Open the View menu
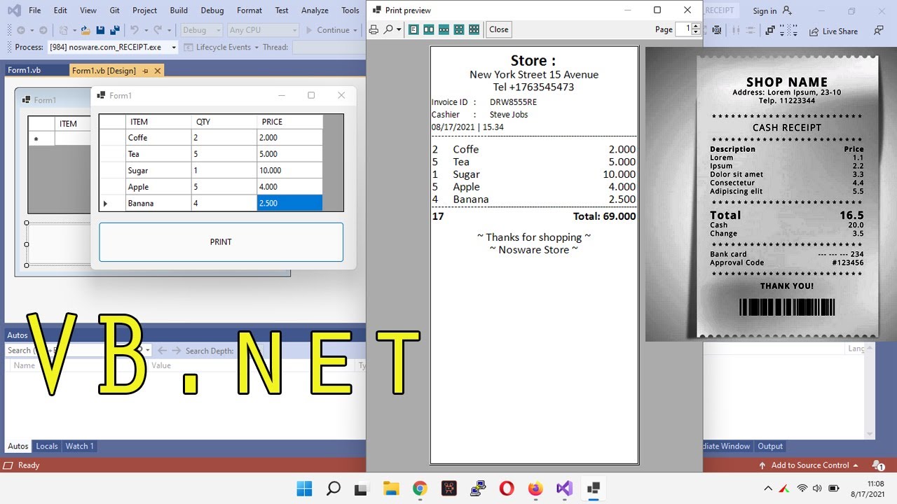 (x=88, y=10)
